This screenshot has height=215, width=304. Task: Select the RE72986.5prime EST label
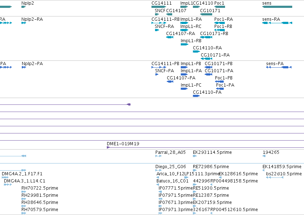pos(211,167)
